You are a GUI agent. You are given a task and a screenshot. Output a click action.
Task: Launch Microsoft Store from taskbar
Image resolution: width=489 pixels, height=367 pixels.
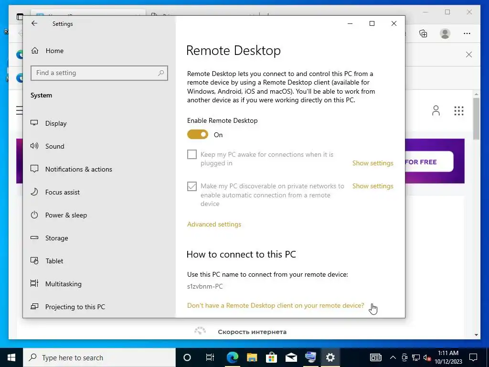coord(272,357)
